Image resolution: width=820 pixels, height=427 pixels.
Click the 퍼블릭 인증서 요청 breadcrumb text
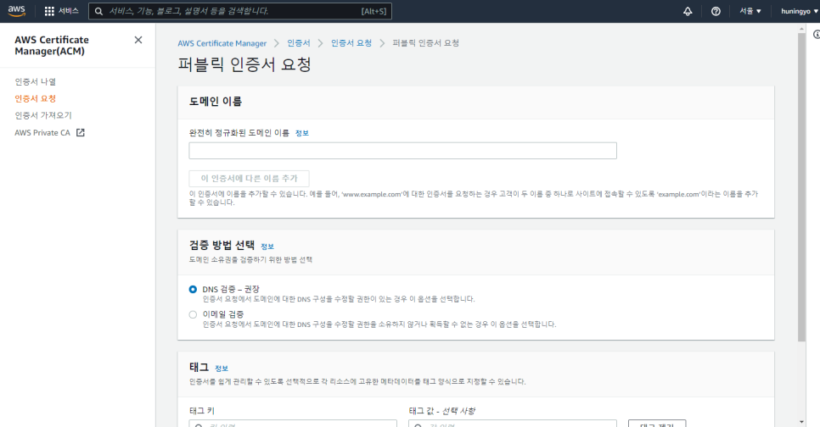click(x=425, y=43)
